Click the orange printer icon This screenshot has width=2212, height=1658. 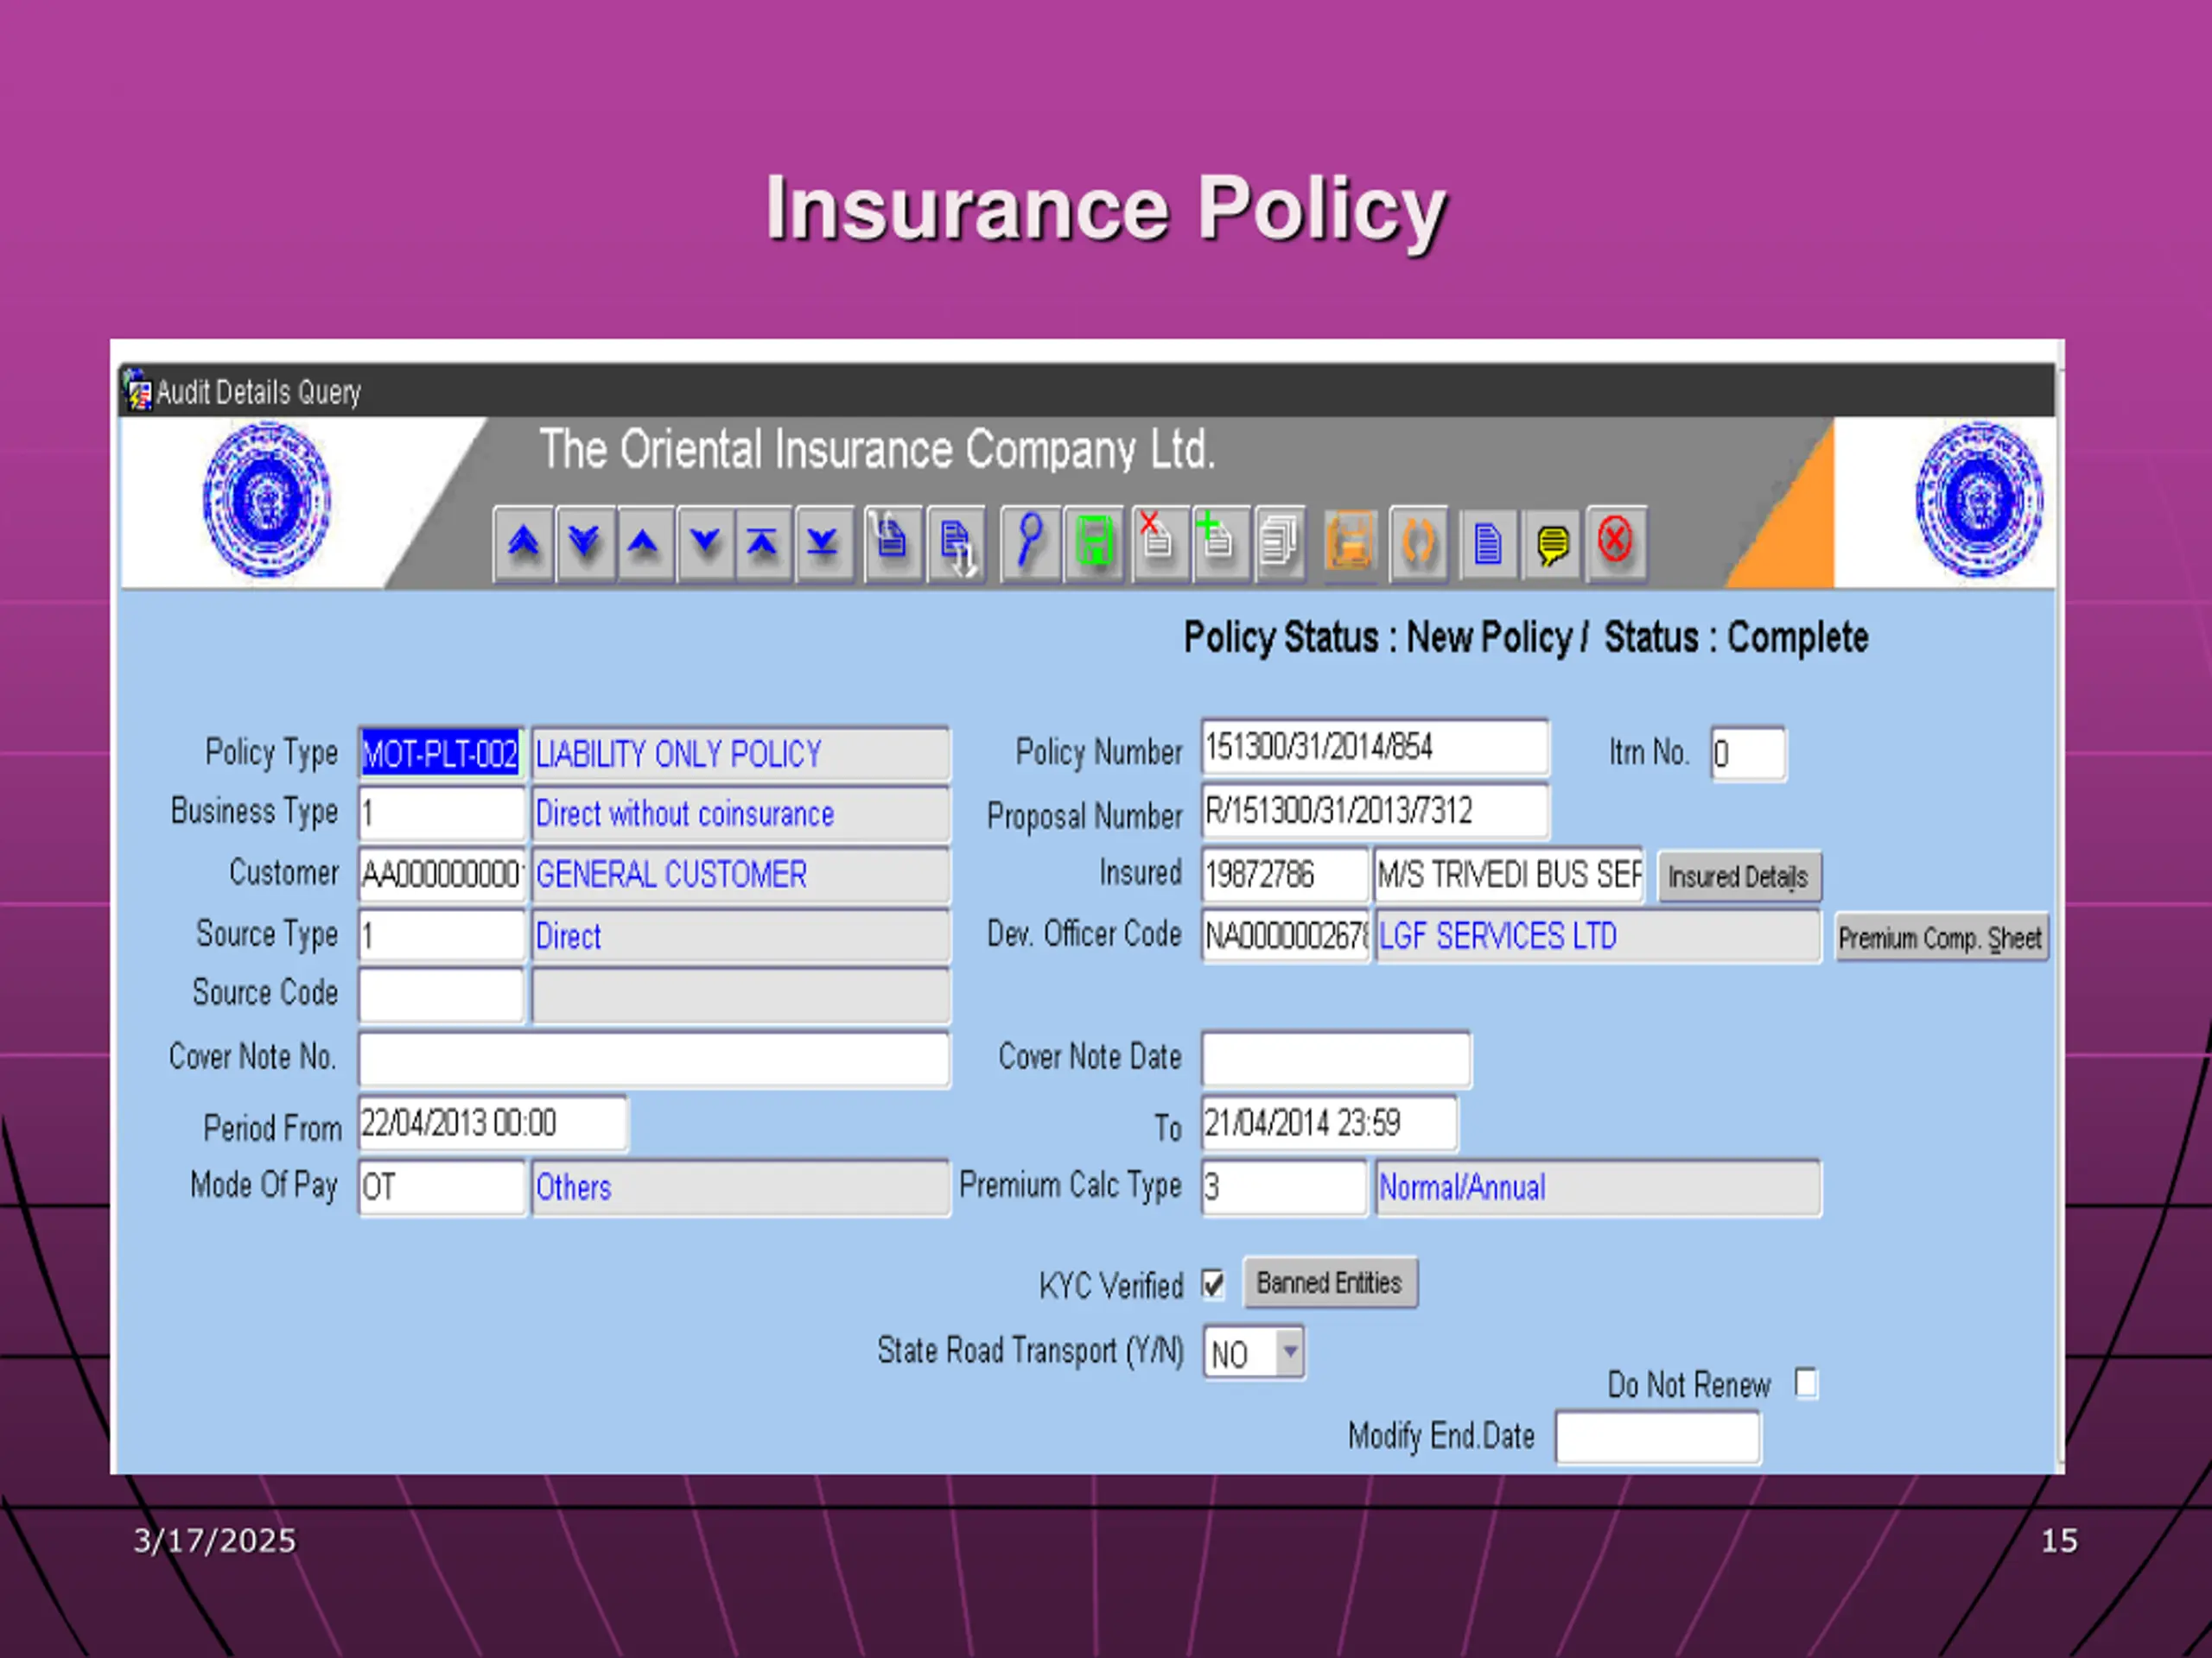coord(1349,542)
